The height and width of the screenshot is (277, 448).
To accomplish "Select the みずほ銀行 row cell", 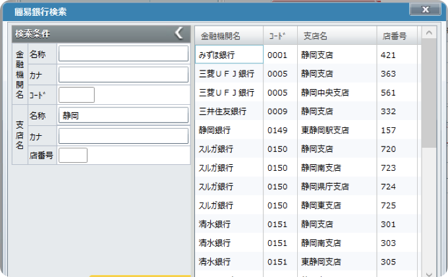I will pos(229,54).
